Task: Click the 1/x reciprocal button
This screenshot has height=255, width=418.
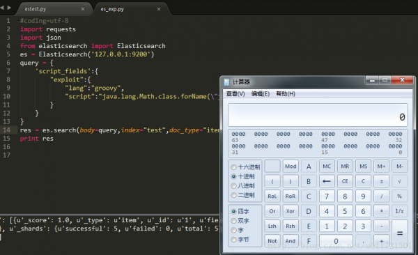Action: (400, 211)
